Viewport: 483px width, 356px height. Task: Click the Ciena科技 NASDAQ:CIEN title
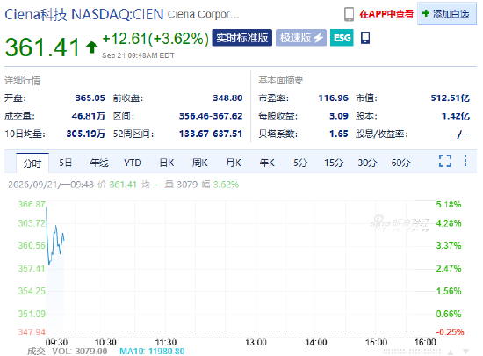84,14
